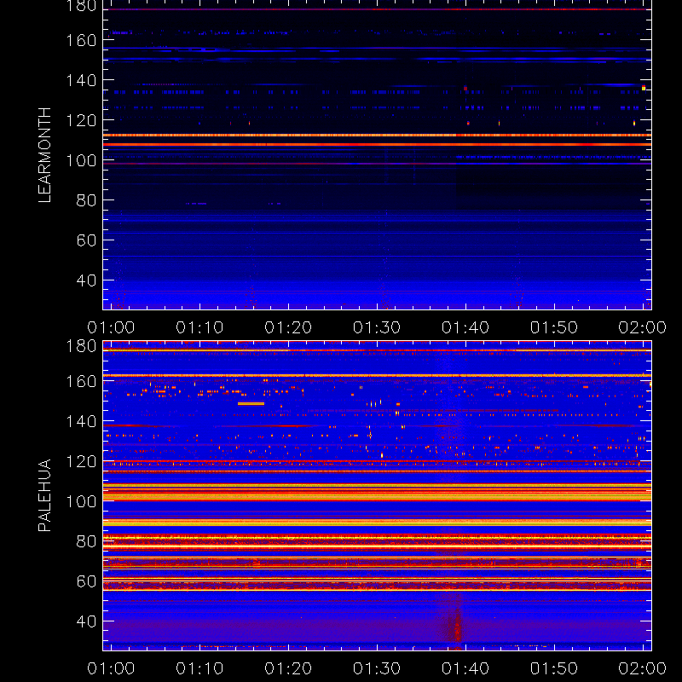Click the bright yellow spot at 02:00 in Learmonth
682x682 pixels.
tap(644, 88)
